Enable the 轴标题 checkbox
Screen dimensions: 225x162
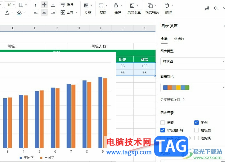pos(197,130)
